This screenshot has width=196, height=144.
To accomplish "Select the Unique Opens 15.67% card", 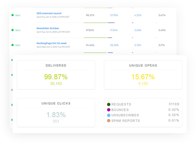I will coord(143,75).
